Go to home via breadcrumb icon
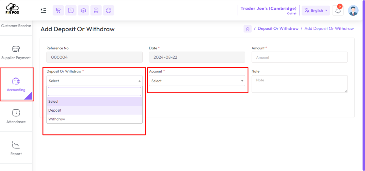The image size is (365, 171). click(x=248, y=29)
